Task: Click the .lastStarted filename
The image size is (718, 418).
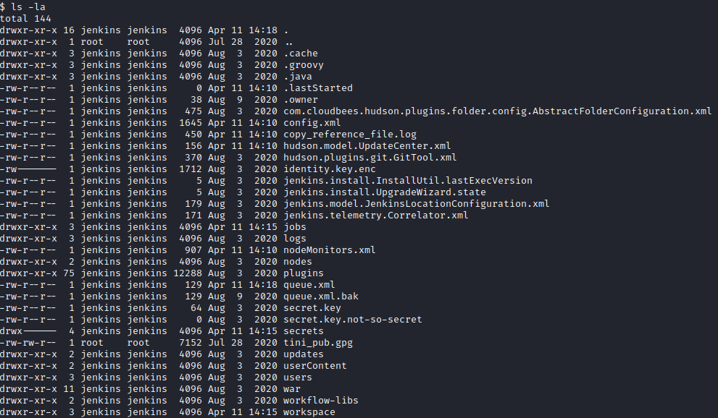Action: tap(317, 88)
